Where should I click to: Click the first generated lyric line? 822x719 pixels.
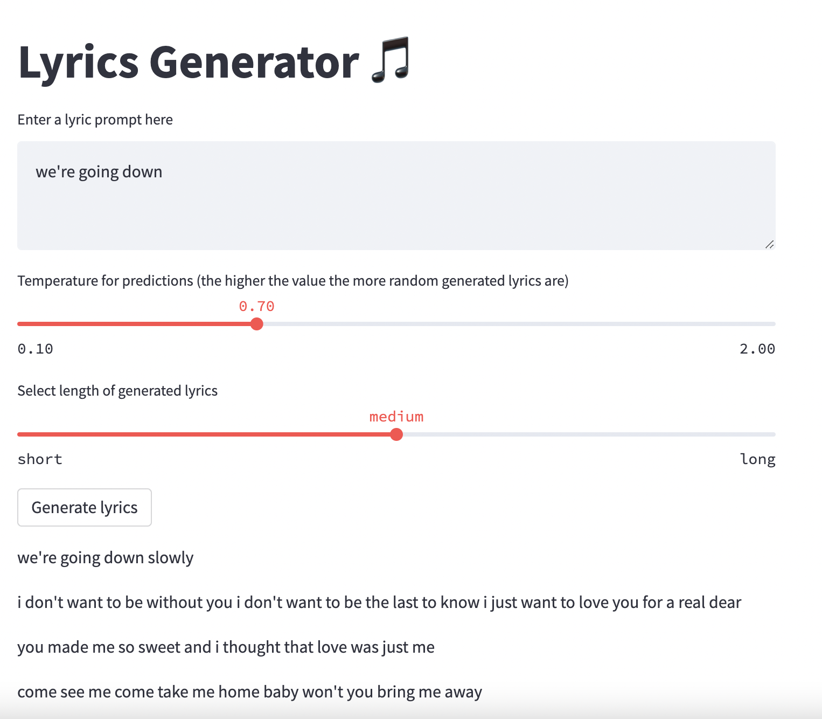point(106,558)
